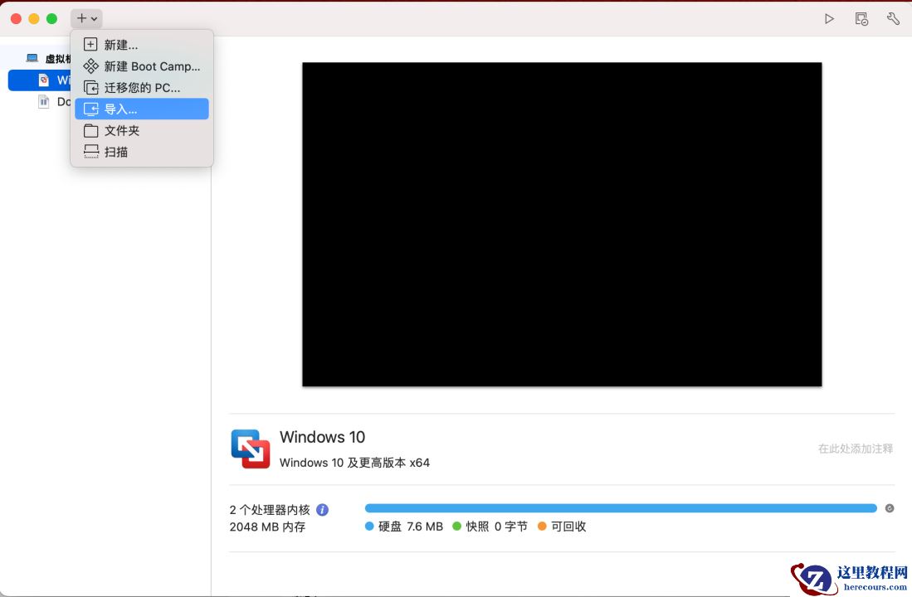Click the '2048 MB 内存' text
The width and height of the screenshot is (912, 597).
tap(267, 527)
